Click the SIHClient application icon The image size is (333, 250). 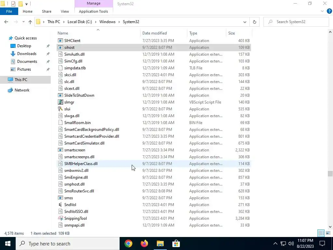click(x=60, y=41)
